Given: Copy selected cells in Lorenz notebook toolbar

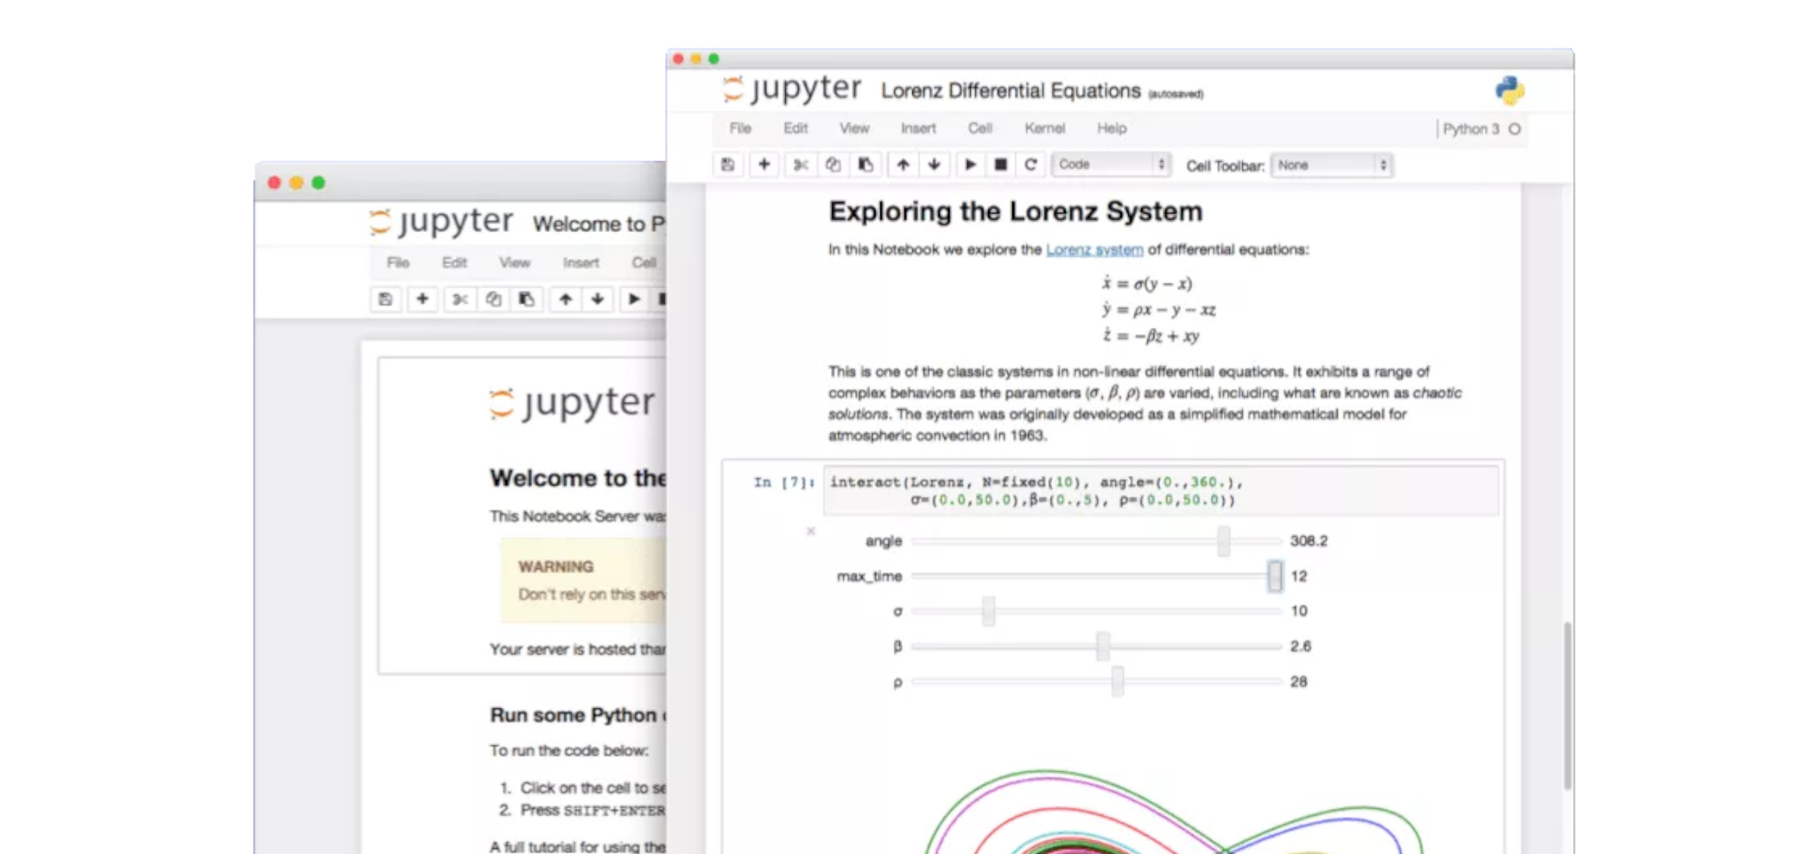Looking at the screenshot, I should 833,165.
